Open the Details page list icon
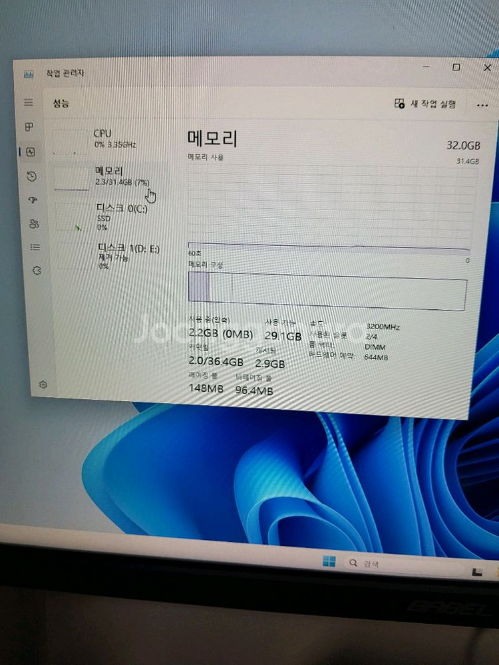 point(35,247)
